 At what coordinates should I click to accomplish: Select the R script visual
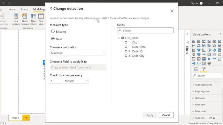coord(209,59)
